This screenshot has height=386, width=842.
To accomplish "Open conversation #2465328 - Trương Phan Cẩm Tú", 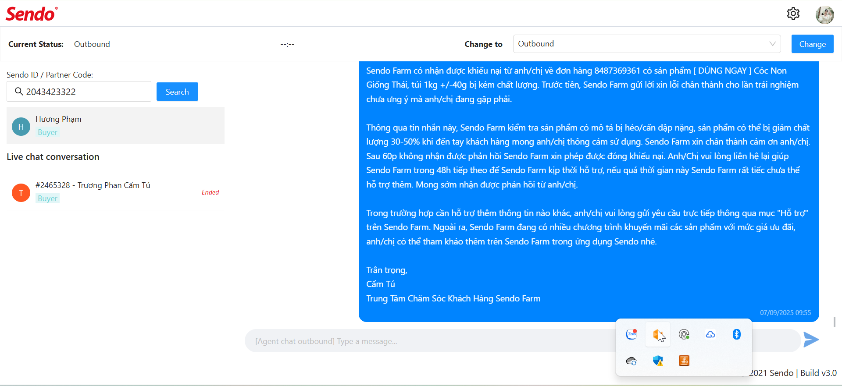I will 115,192.
